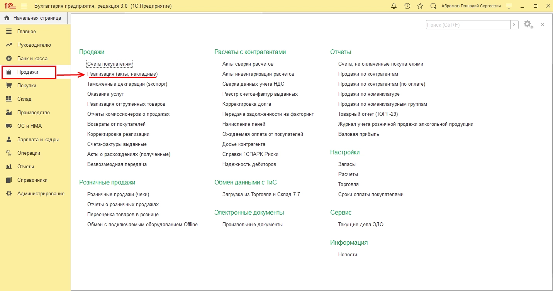Open Досье контрагента

244,144
